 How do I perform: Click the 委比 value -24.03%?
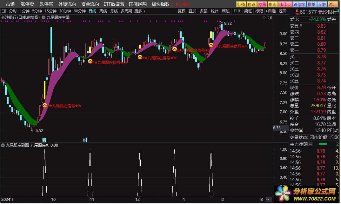pyautogui.click(x=317, y=19)
